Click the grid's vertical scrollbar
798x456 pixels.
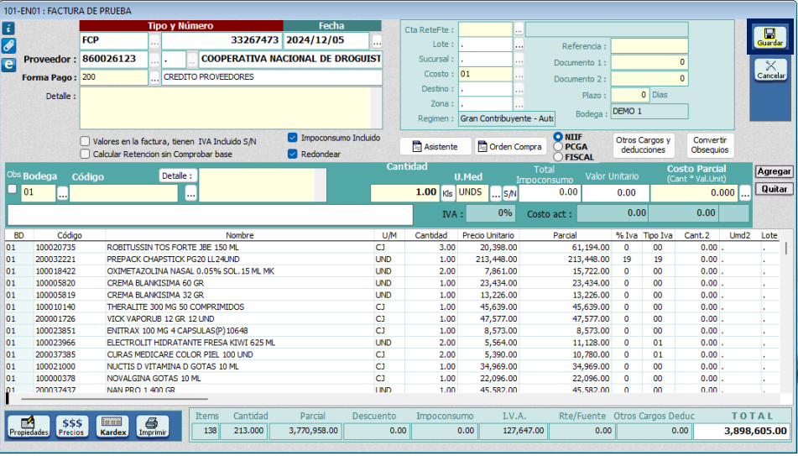pyautogui.click(x=786, y=248)
